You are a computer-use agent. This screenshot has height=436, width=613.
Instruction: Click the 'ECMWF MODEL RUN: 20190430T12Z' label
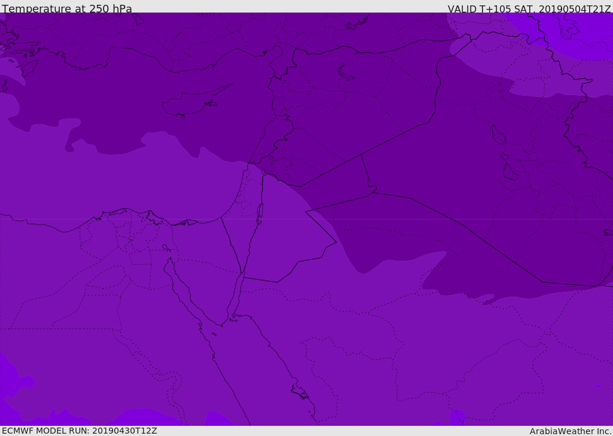(x=80, y=431)
